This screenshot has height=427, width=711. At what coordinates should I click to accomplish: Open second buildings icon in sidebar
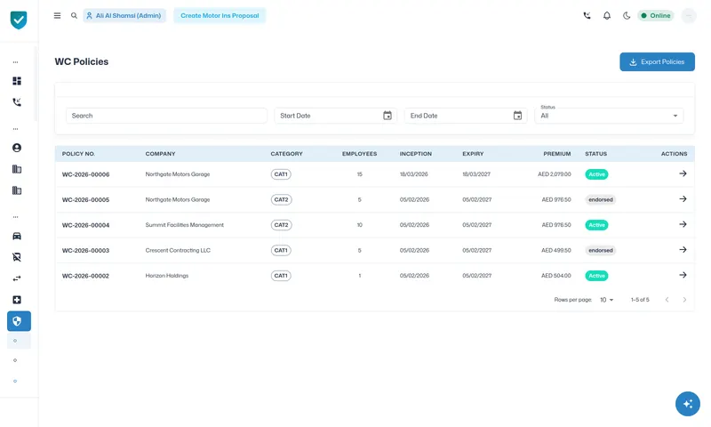click(x=17, y=190)
